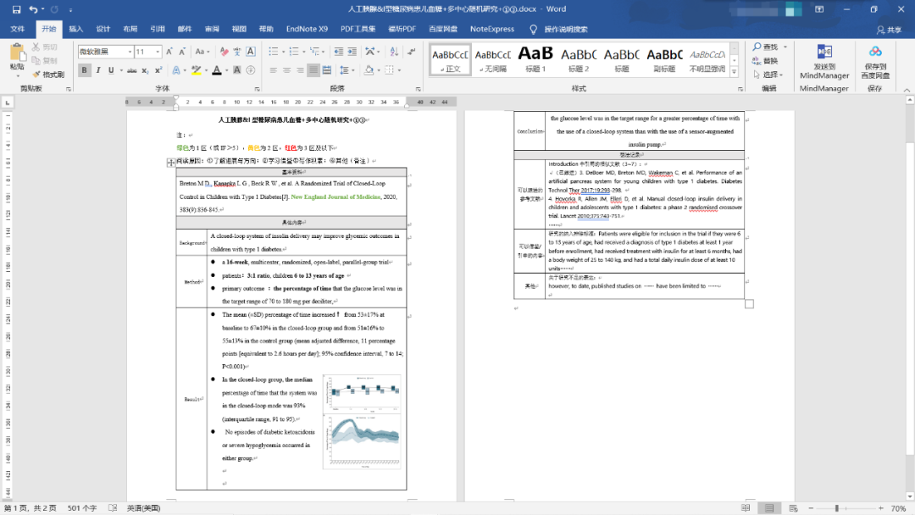Open the File (文件) tab

pos(18,29)
